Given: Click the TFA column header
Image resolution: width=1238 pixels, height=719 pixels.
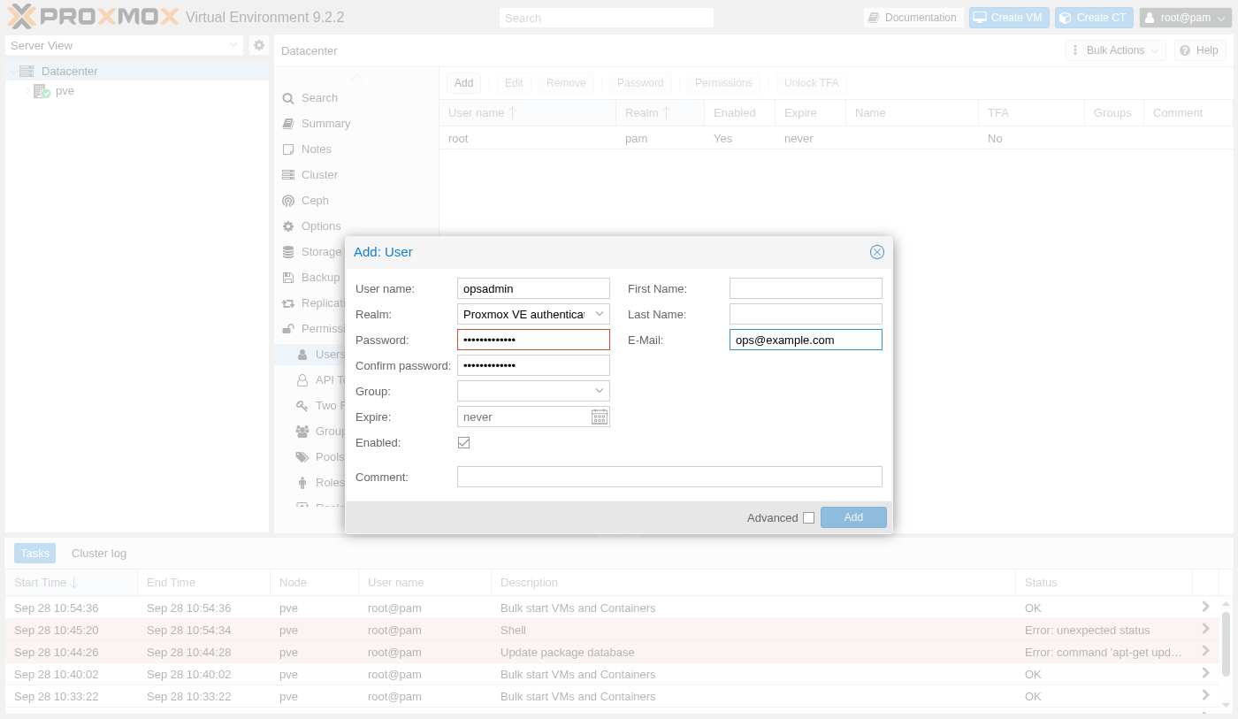Looking at the screenshot, I should [1032, 113].
